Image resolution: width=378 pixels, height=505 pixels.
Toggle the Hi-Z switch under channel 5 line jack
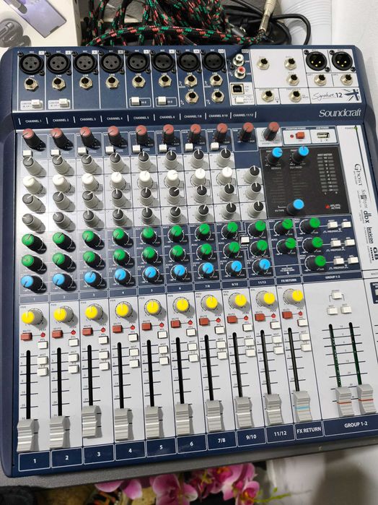(x=135, y=101)
